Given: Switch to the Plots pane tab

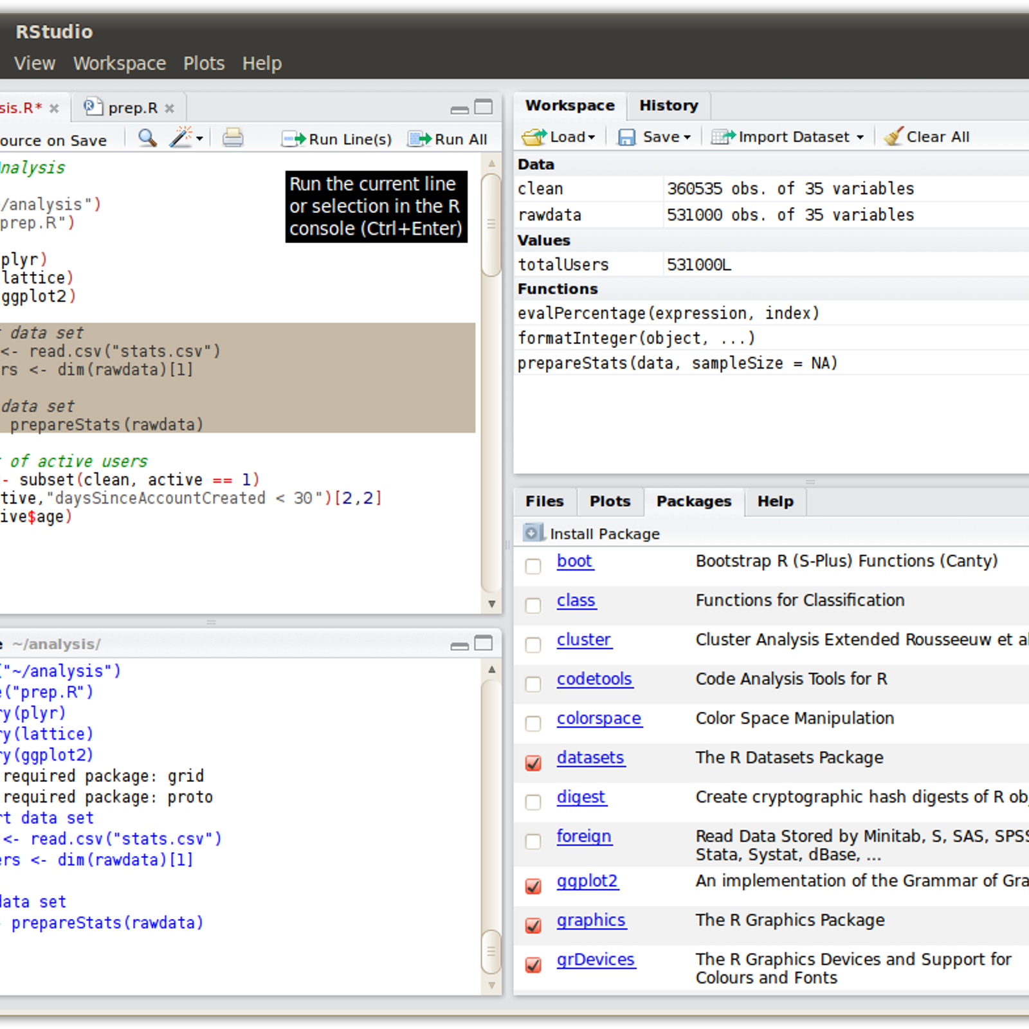Looking at the screenshot, I should pos(610,502).
